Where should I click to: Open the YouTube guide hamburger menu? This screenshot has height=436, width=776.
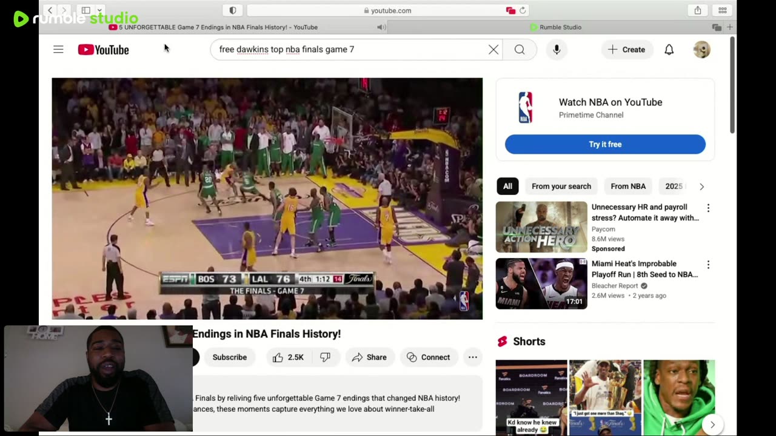(58, 50)
